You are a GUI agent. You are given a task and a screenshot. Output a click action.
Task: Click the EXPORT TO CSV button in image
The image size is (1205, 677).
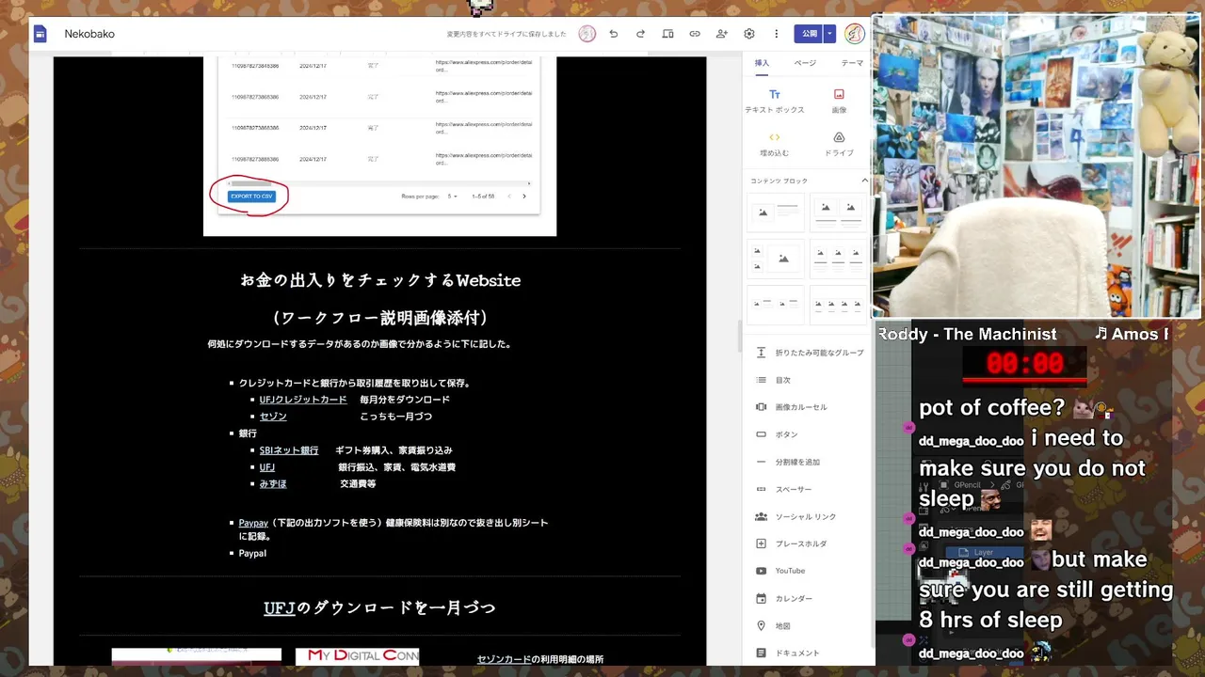[251, 197]
